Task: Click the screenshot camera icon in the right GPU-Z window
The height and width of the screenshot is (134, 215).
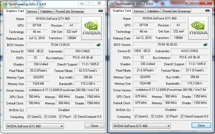Action: click(207, 11)
